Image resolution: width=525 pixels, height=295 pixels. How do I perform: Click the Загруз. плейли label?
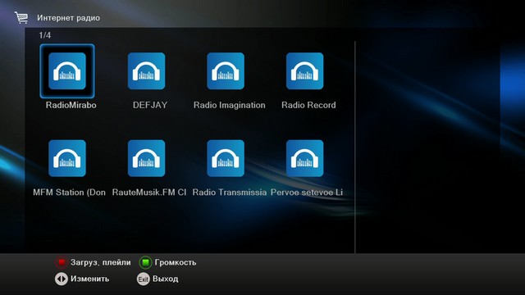click(100, 262)
